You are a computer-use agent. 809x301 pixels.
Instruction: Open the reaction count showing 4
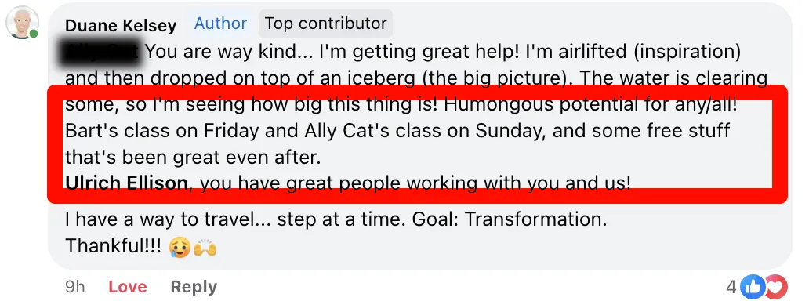point(731,287)
